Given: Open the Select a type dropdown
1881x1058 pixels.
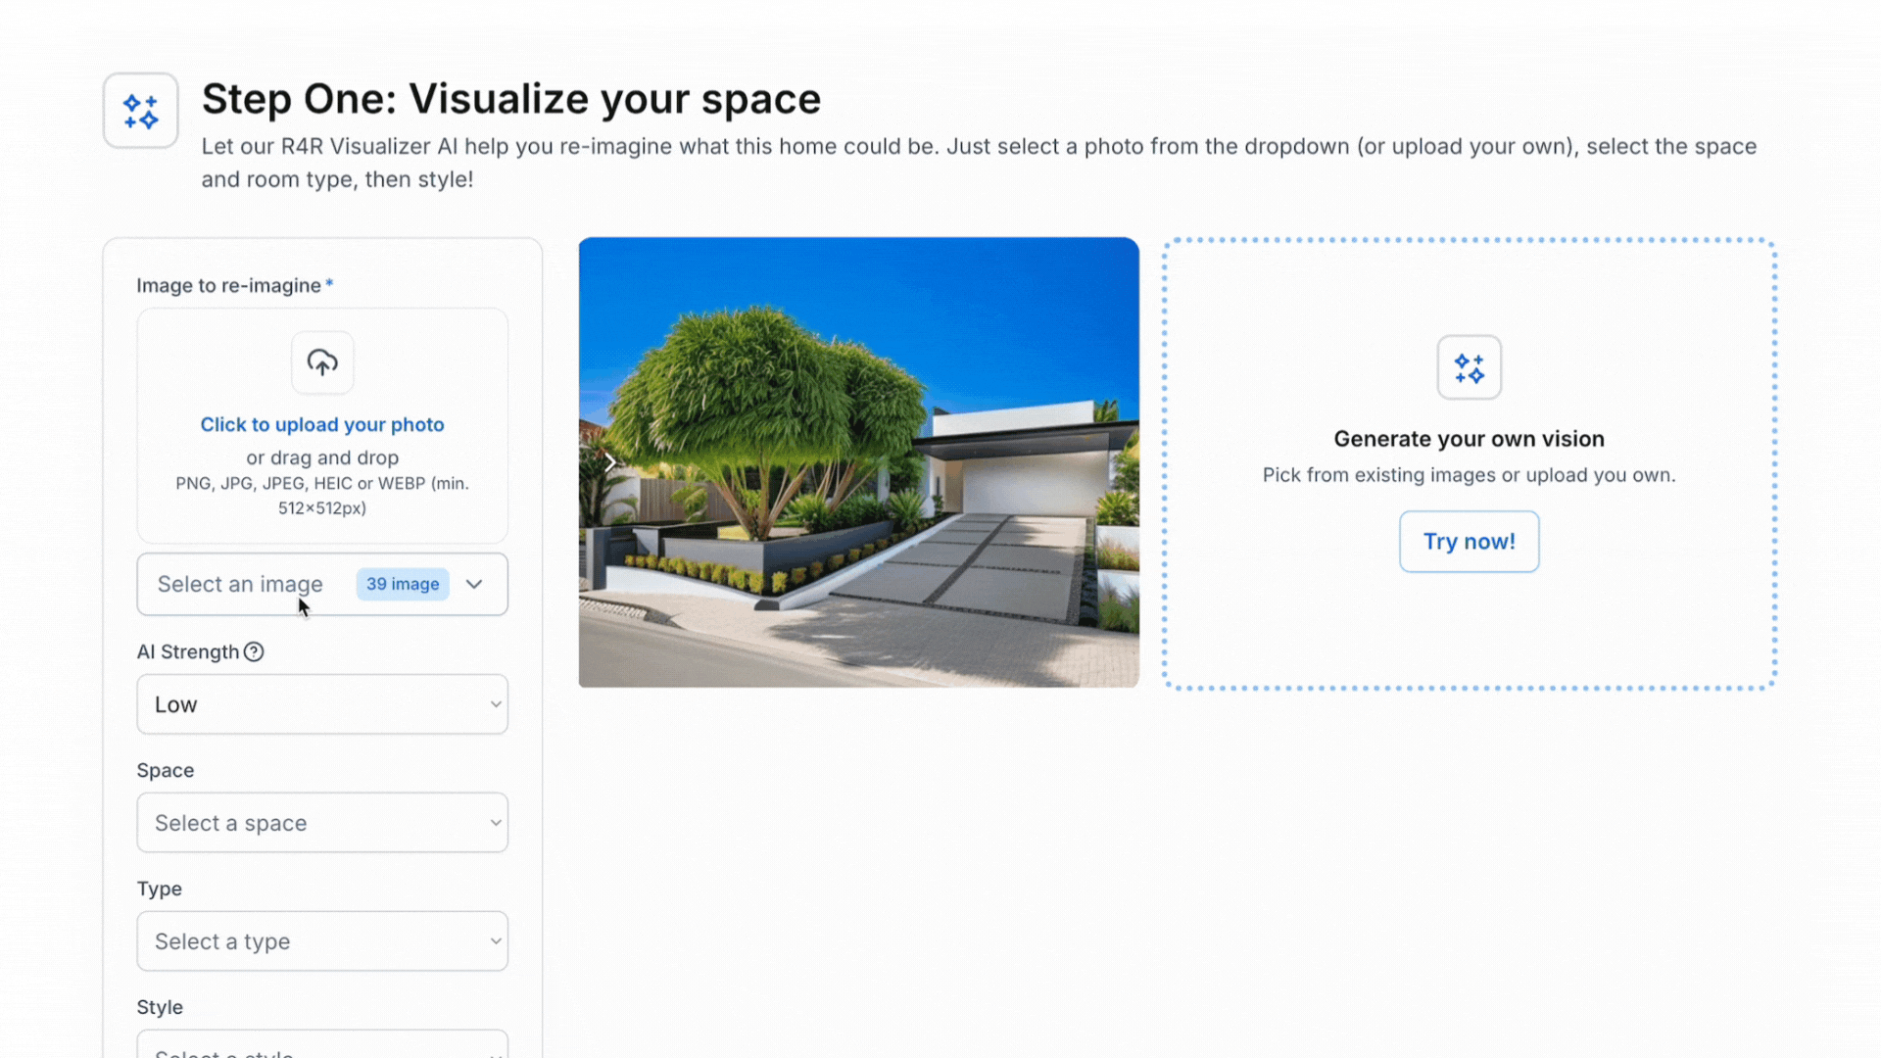Looking at the screenshot, I should pyautogui.click(x=321, y=940).
